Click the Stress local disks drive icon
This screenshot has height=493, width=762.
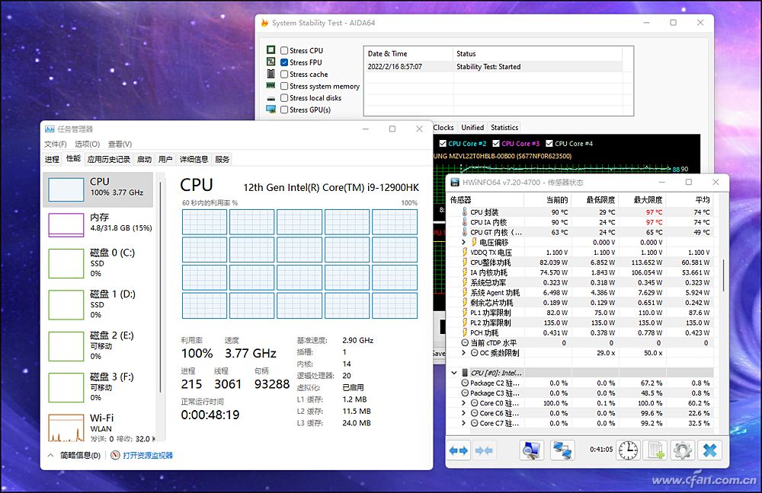(271, 98)
